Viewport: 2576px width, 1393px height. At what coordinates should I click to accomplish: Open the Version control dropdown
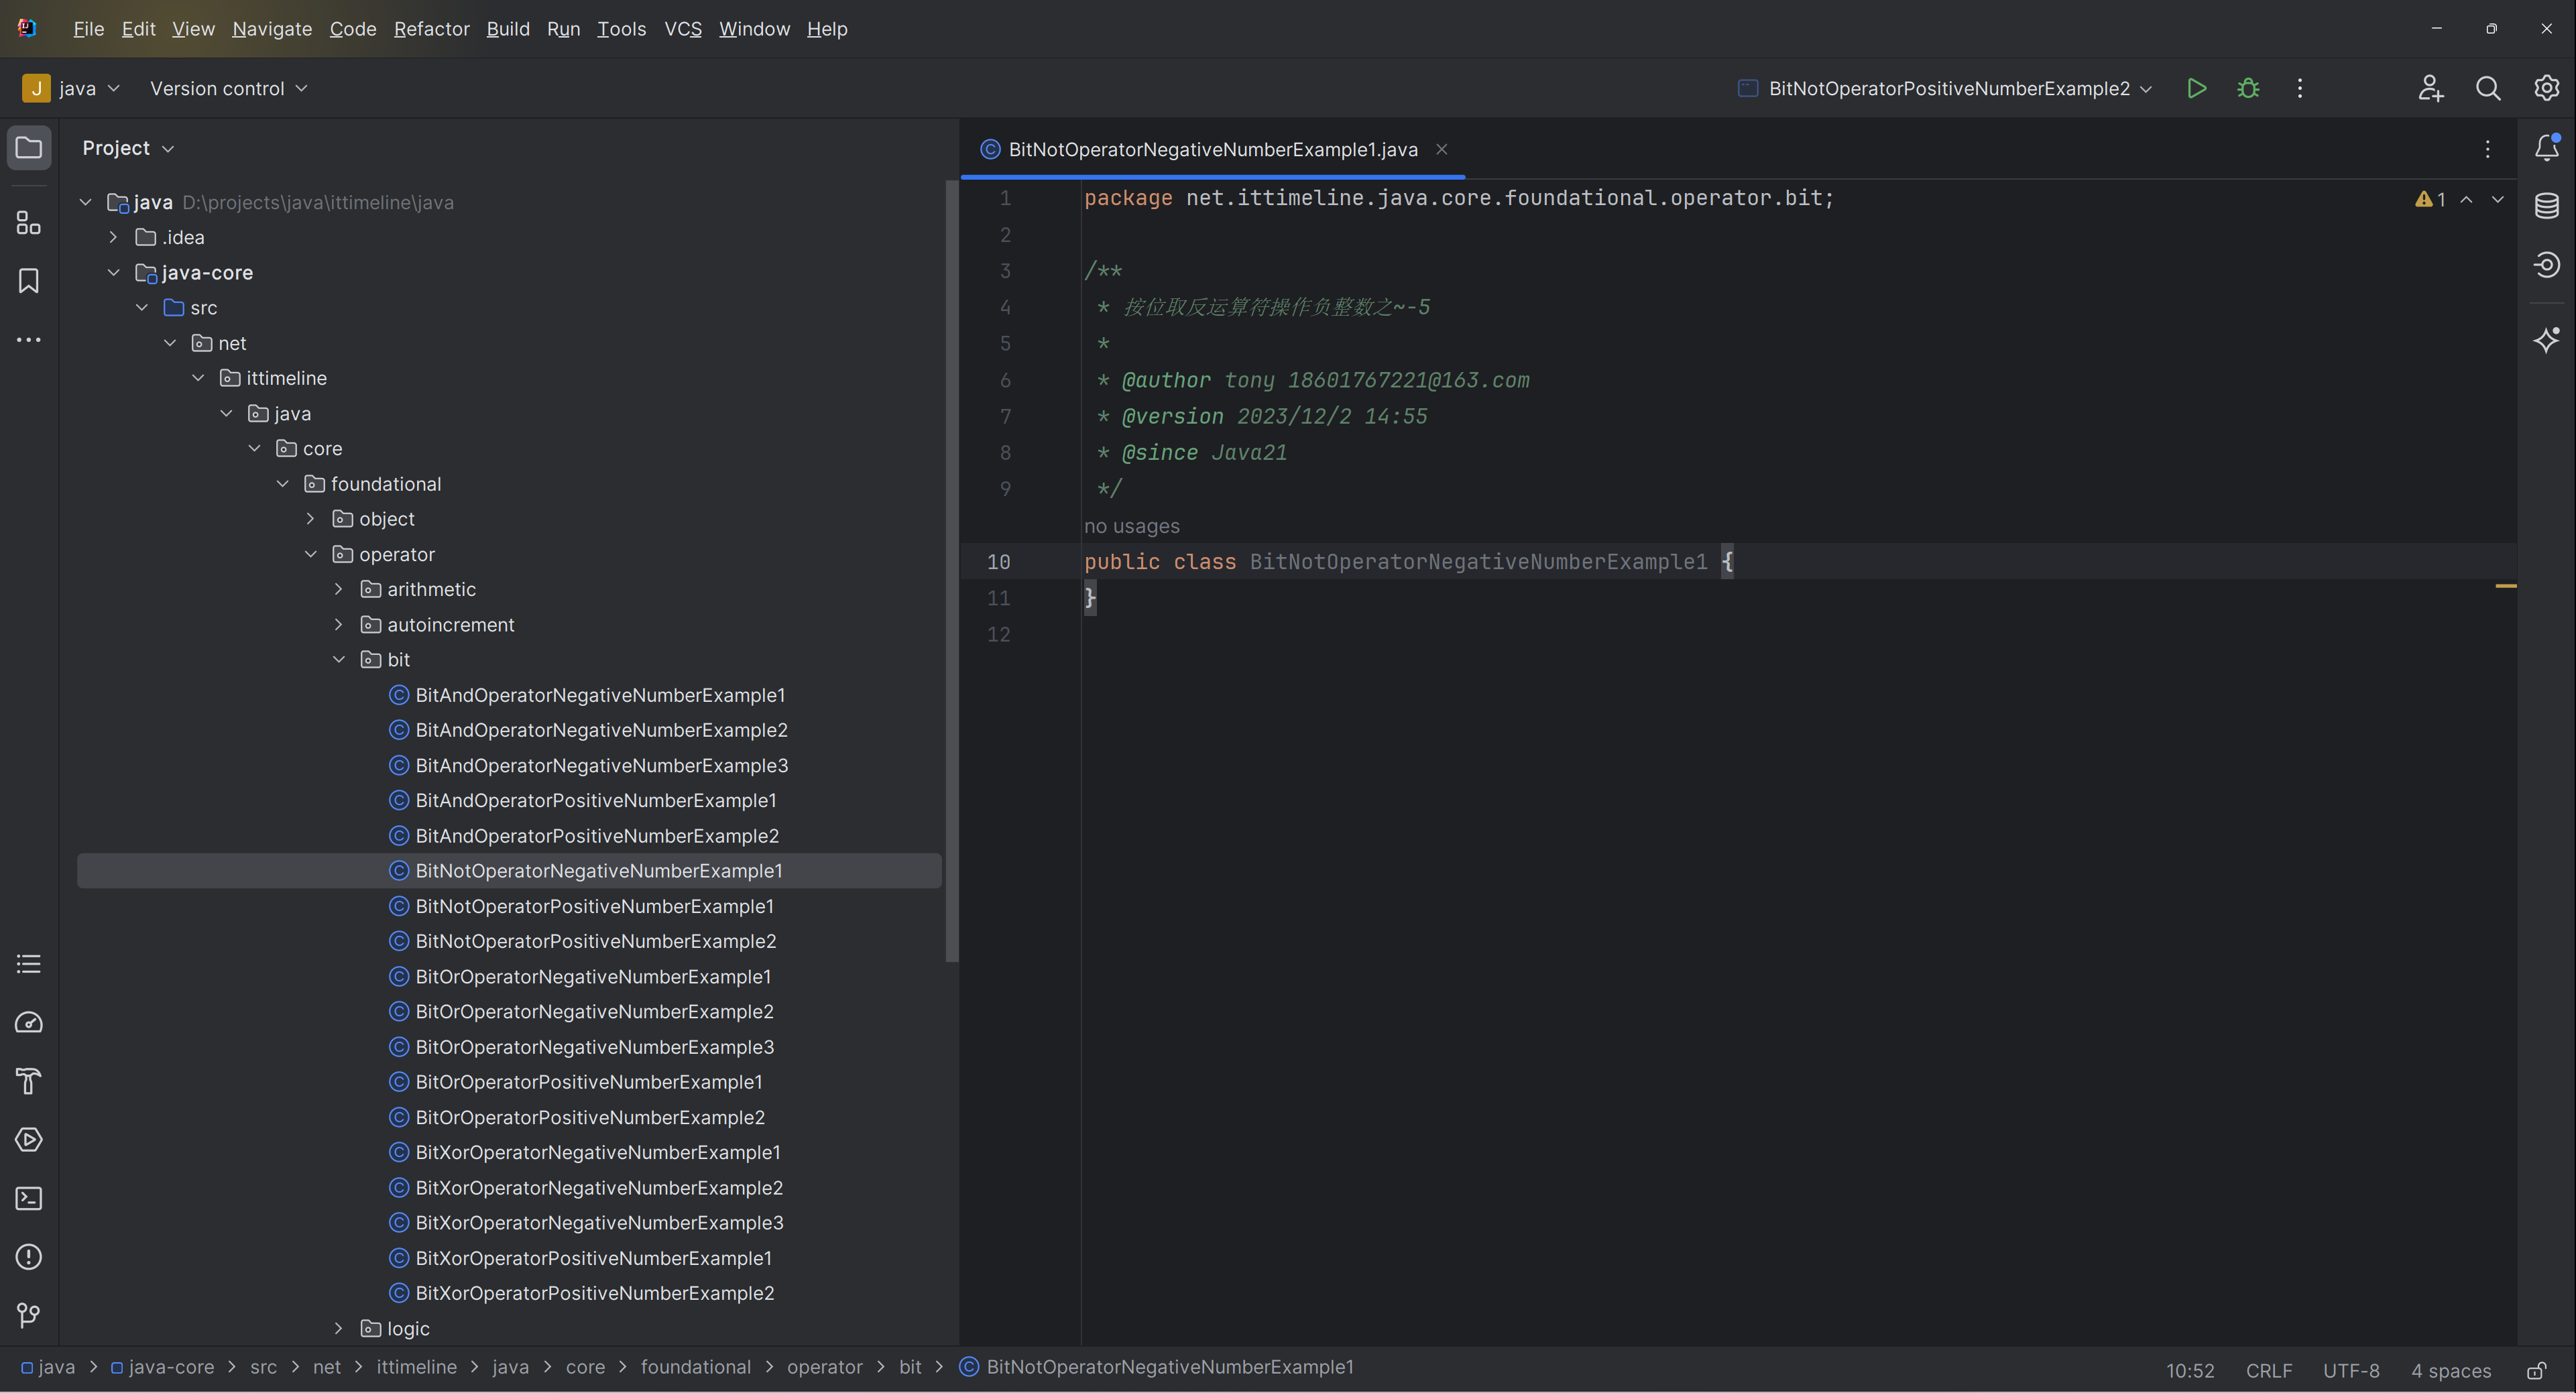pos(229,88)
